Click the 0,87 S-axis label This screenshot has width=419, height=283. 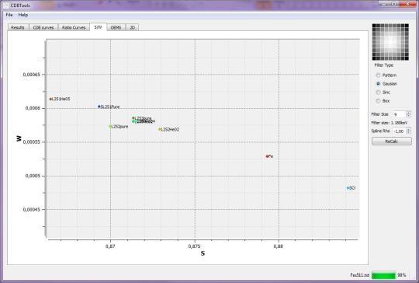(110, 246)
